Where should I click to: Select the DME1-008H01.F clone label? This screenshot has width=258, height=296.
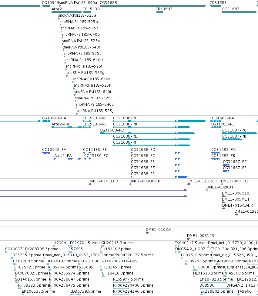click(236, 181)
